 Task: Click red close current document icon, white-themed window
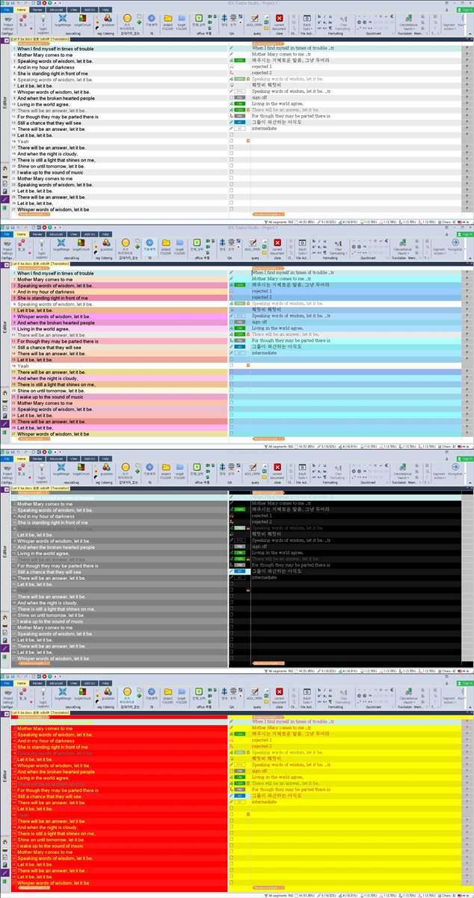(278, 20)
